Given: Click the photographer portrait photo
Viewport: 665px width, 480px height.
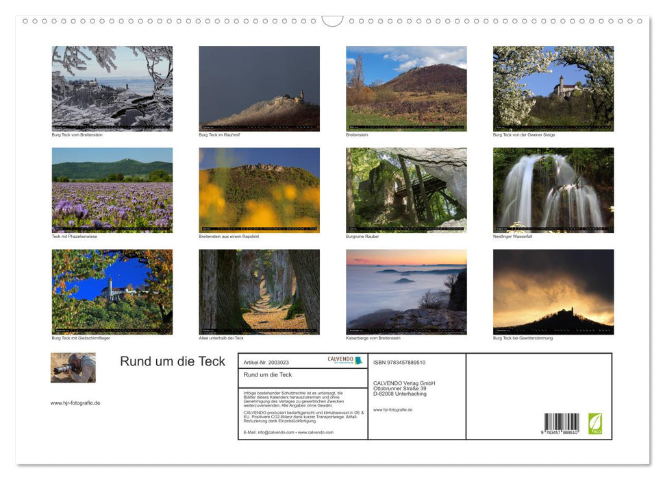Looking at the screenshot, I should 73,368.
